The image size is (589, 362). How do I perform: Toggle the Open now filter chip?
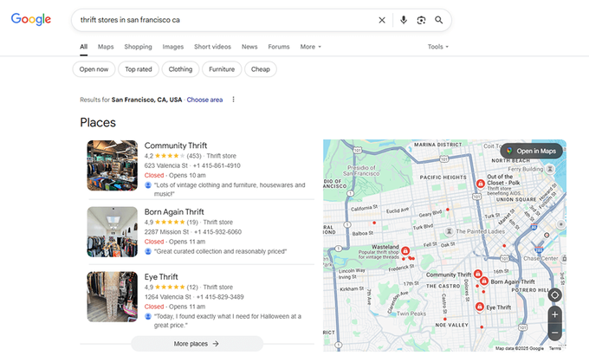[94, 69]
